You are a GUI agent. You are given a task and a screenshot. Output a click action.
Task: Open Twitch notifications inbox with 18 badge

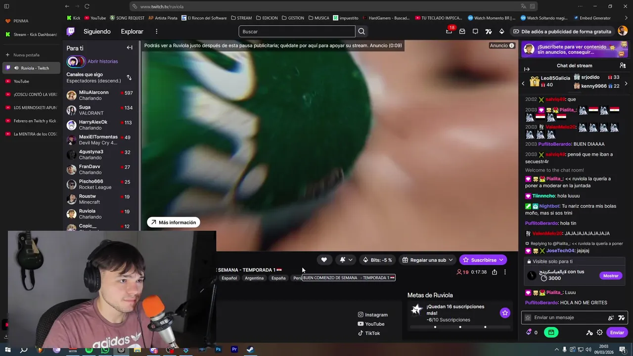click(x=449, y=31)
